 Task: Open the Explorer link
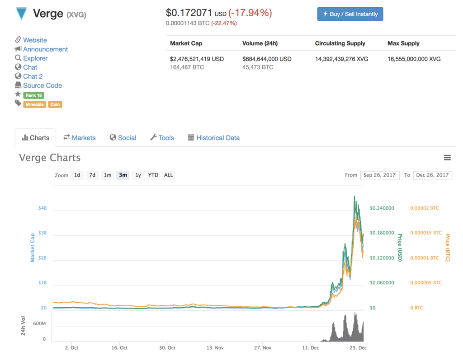point(35,58)
